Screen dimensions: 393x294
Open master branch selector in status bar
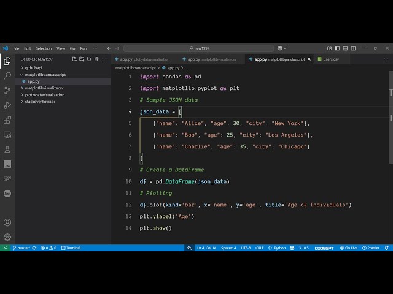click(21, 248)
